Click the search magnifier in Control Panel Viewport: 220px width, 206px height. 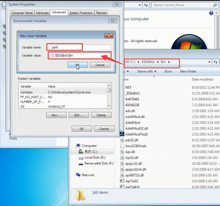(215, 5)
